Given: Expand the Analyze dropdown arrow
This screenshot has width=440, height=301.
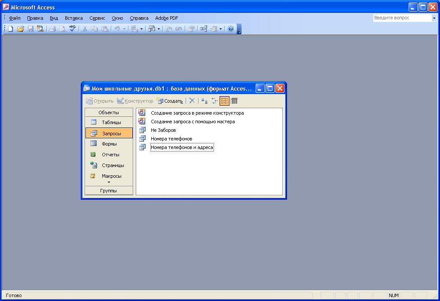Looking at the screenshot, I should tap(159, 29).
